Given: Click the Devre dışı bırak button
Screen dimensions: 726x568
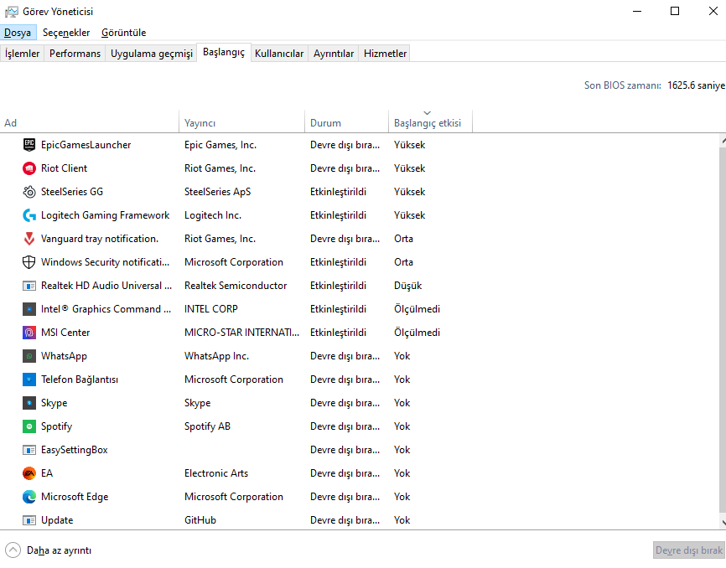Looking at the screenshot, I should coord(689,550).
